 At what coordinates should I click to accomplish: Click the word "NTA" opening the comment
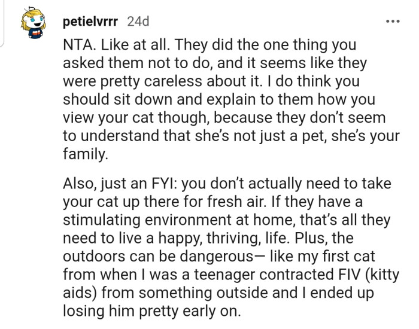tap(77, 45)
